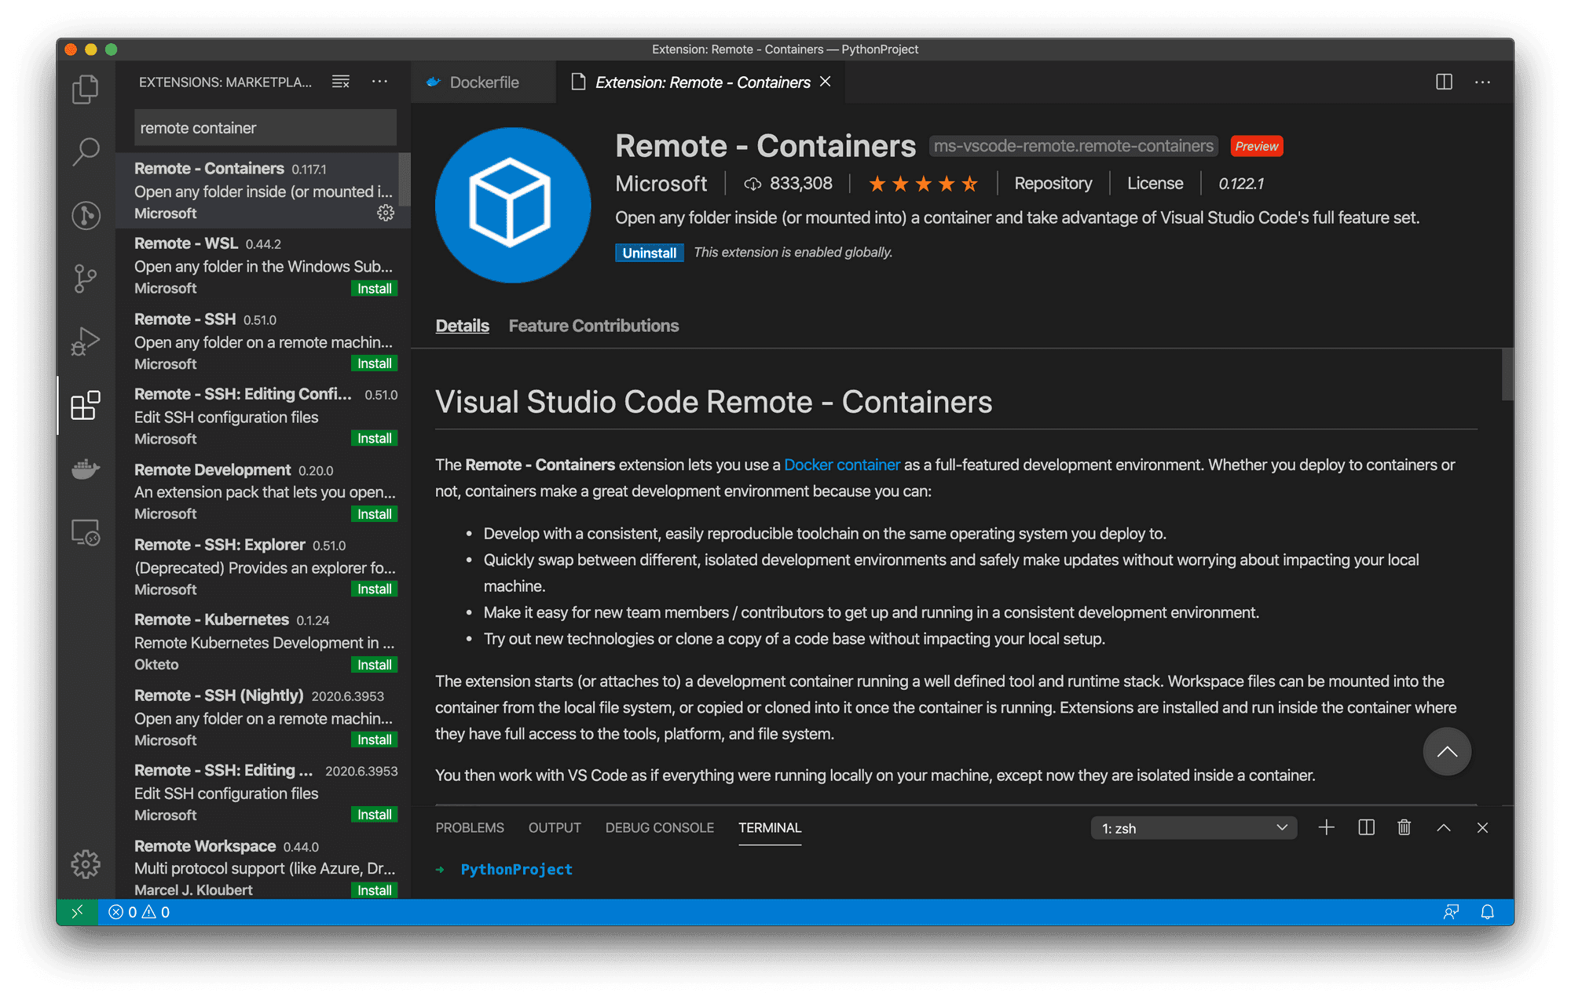1571x1000 pixels.
Task: Open the 1: zsh terminal dropdown
Action: click(1193, 827)
